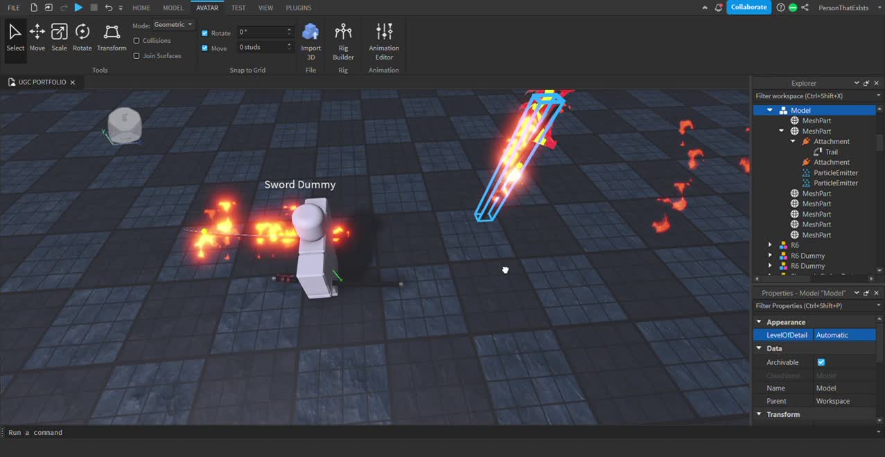Set LevelOfDetail via the Automatic dropdown

tap(844, 334)
